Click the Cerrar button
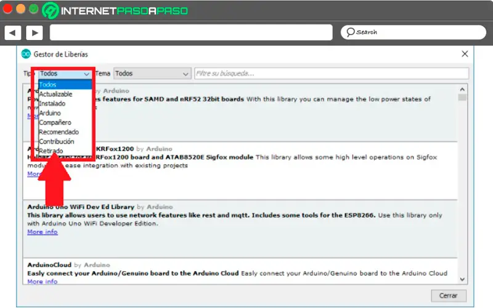 click(x=449, y=296)
